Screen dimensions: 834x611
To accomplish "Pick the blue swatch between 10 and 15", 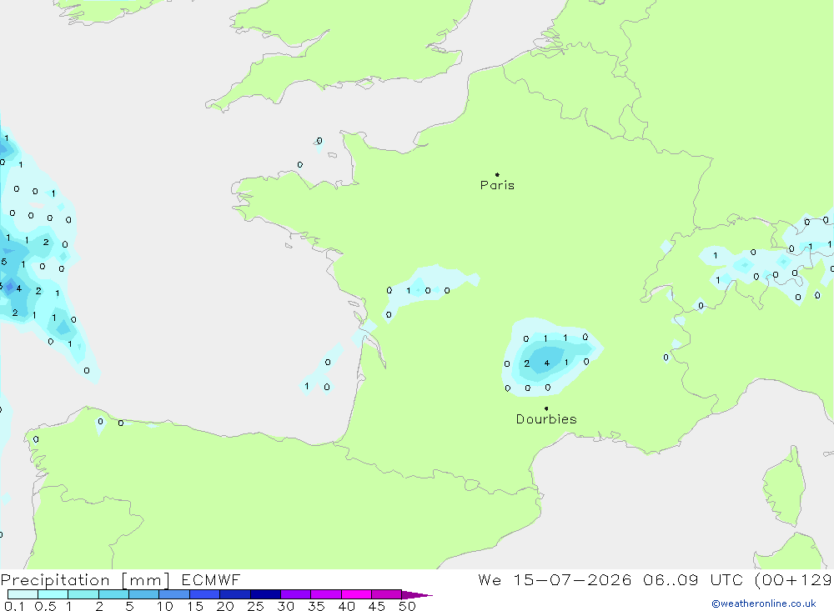I will tap(174, 594).
